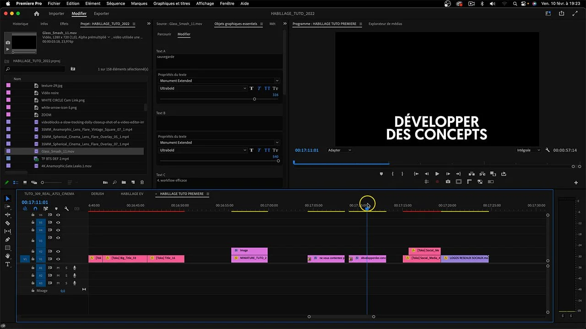Open the Exporter workspace

[x=101, y=14]
